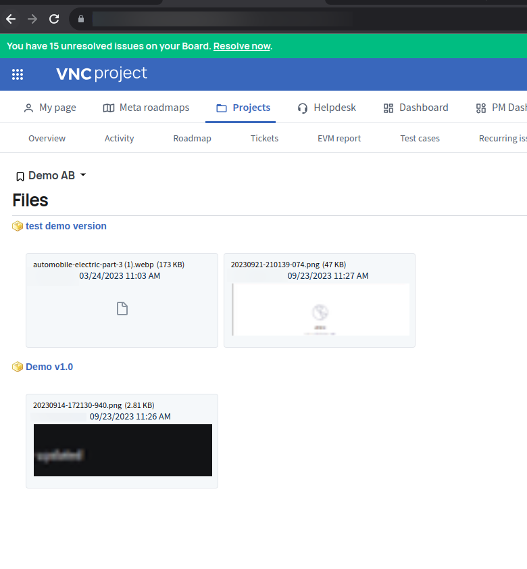Open the EVM report submenu item
This screenshot has height=569, width=527.
pos(339,138)
